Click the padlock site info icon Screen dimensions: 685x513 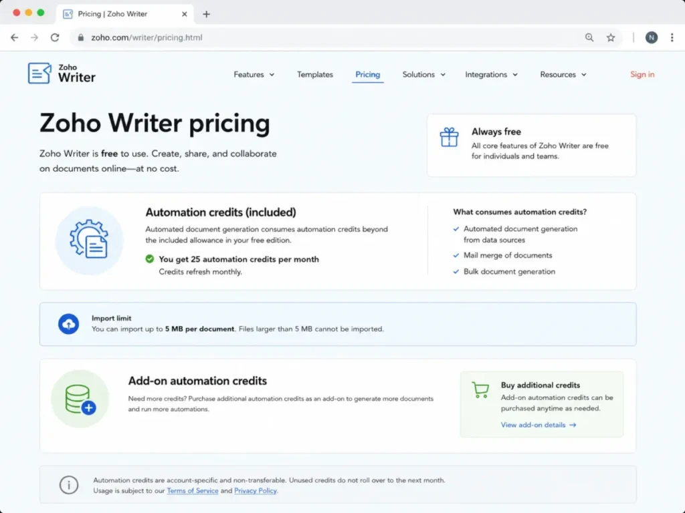click(x=81, y=37)
